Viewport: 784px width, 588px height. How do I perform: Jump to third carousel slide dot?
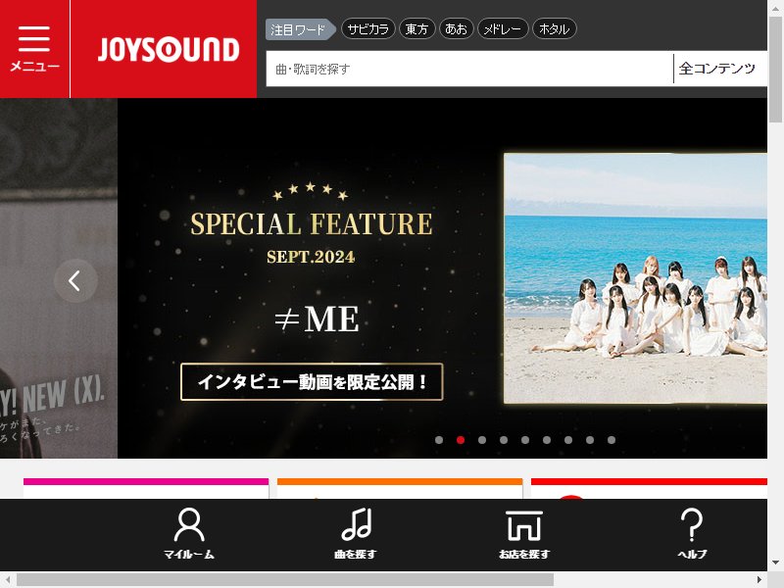click(482, 440)
